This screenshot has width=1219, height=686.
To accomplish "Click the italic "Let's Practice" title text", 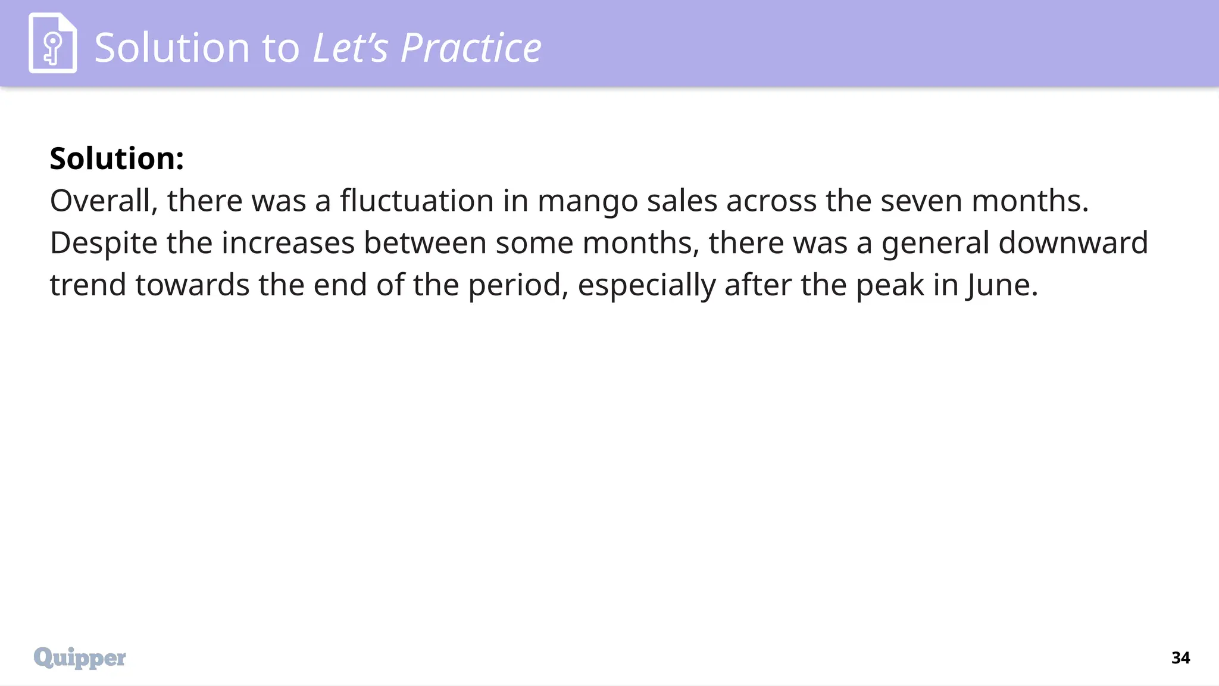I will click(x=427, y=48).
